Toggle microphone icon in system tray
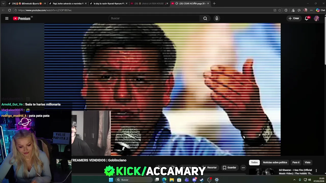Screen dimensions: 326x183 click(300, 180)
